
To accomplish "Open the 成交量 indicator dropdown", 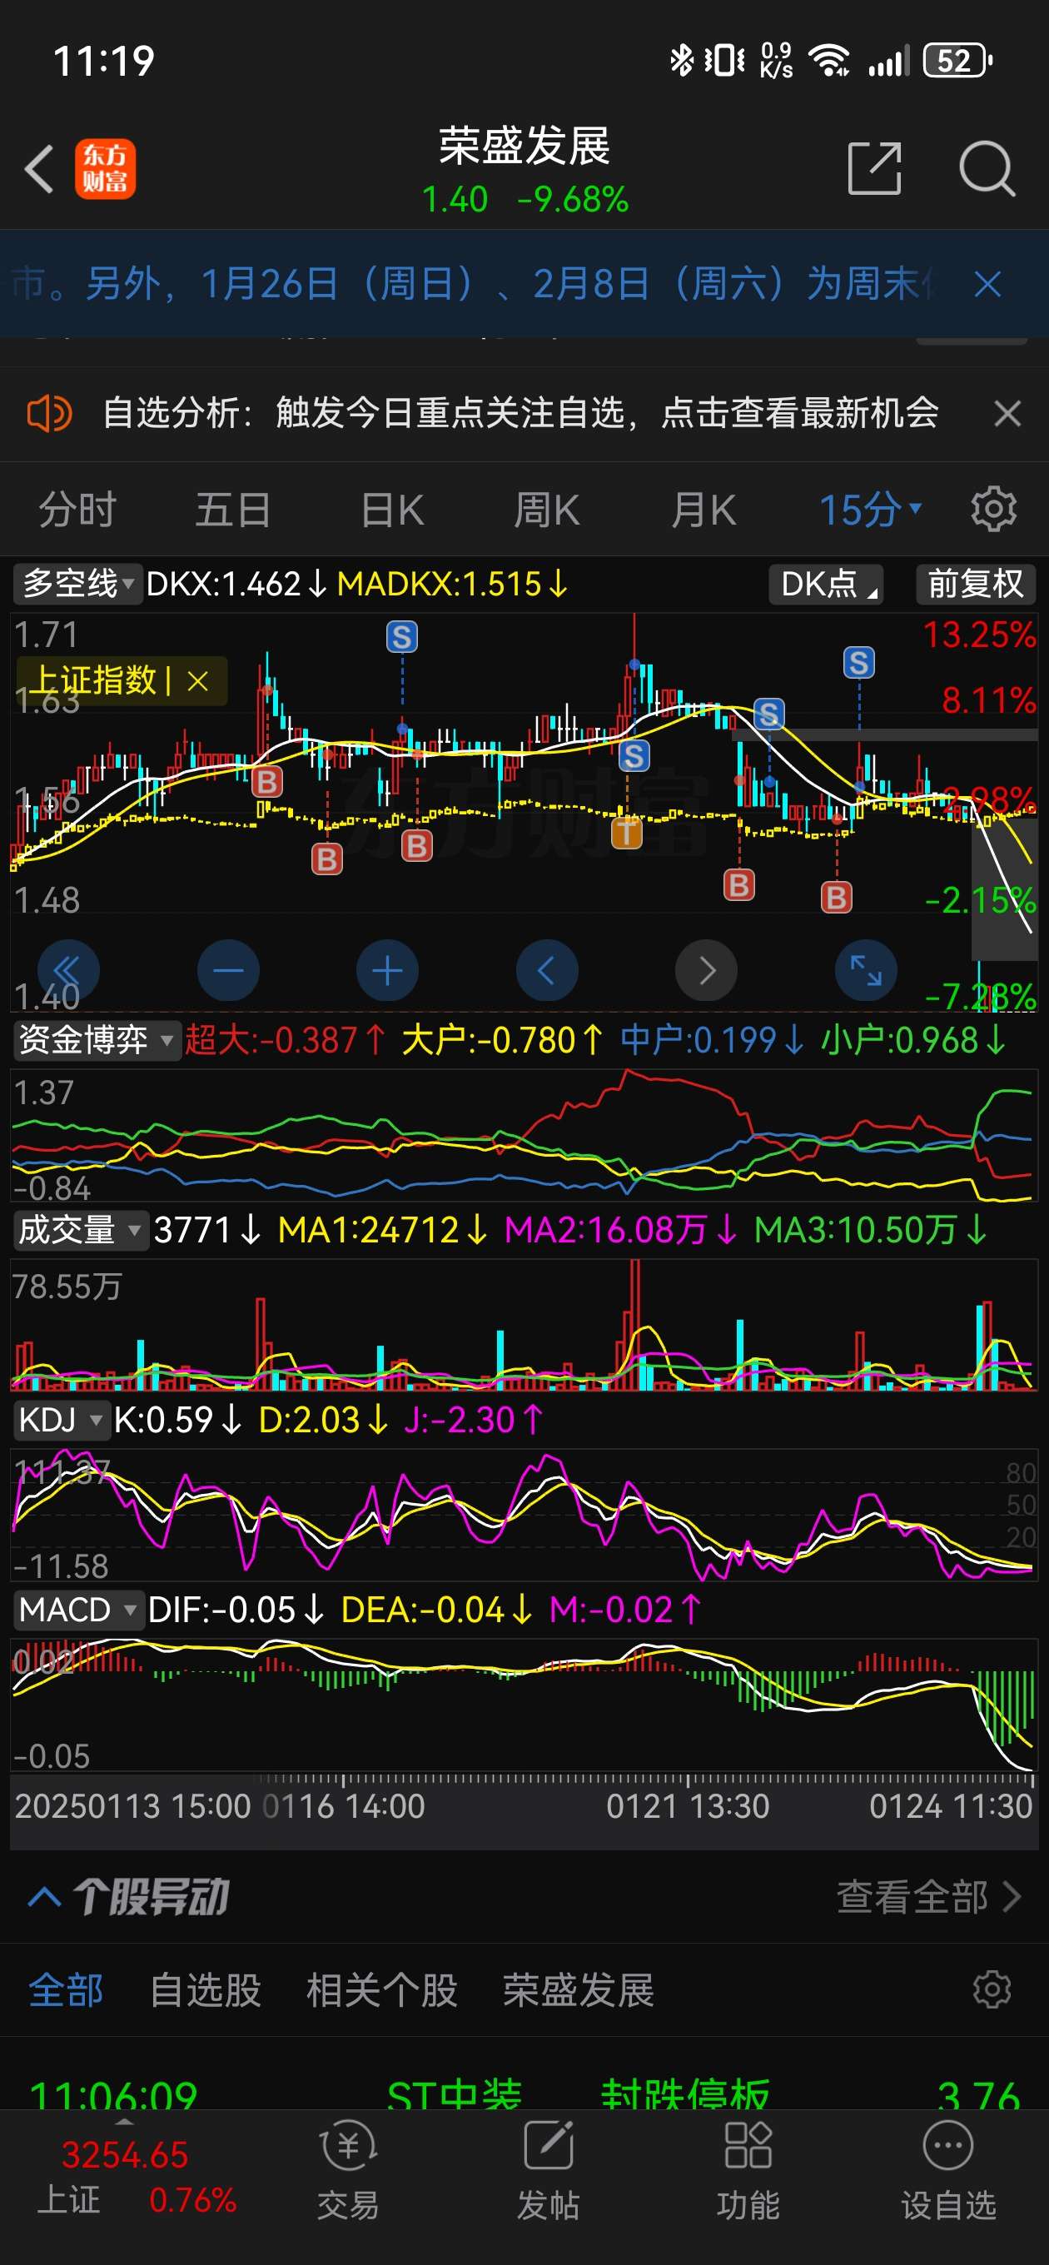I will [x=79, y=1230].
